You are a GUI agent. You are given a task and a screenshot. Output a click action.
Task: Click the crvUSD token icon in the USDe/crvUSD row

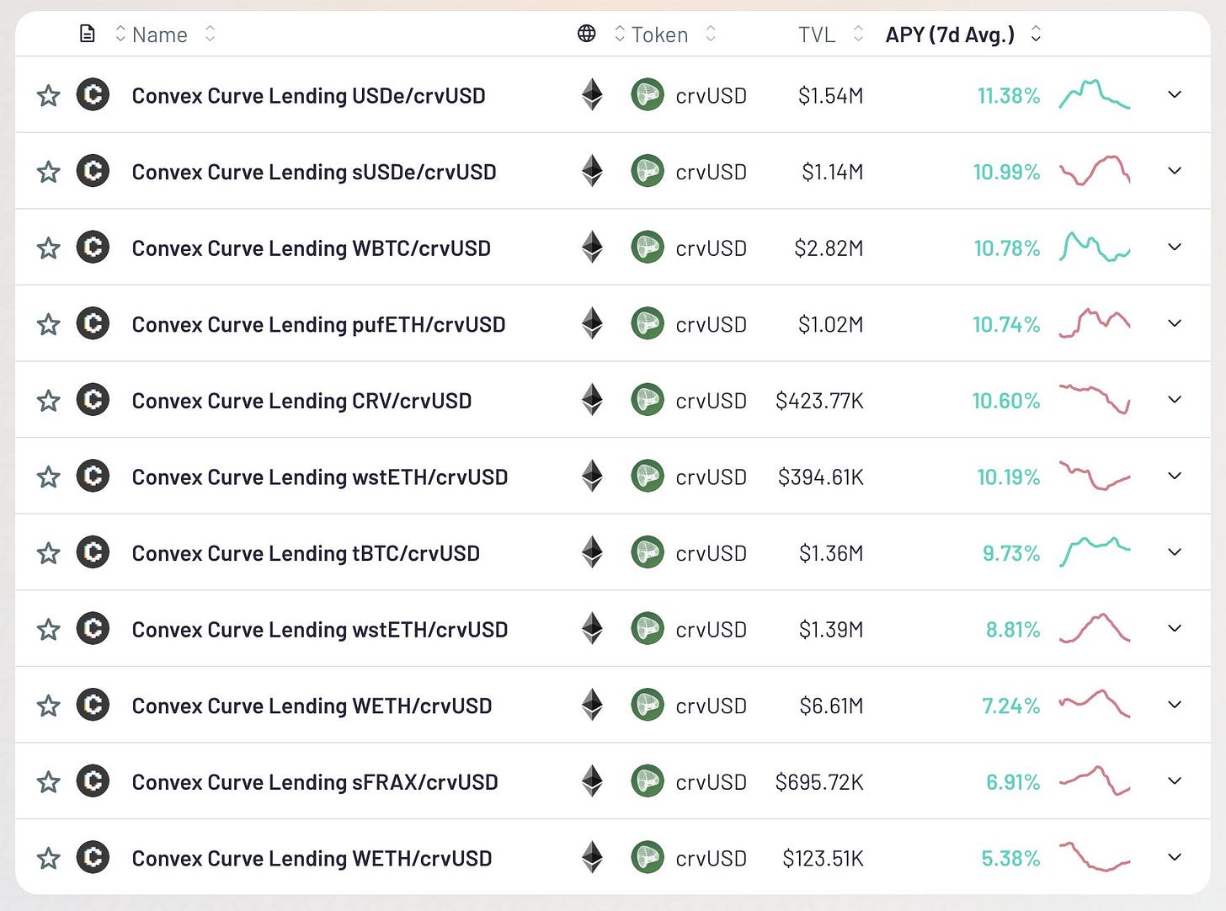pyautogui.click(x=648, y=95)
